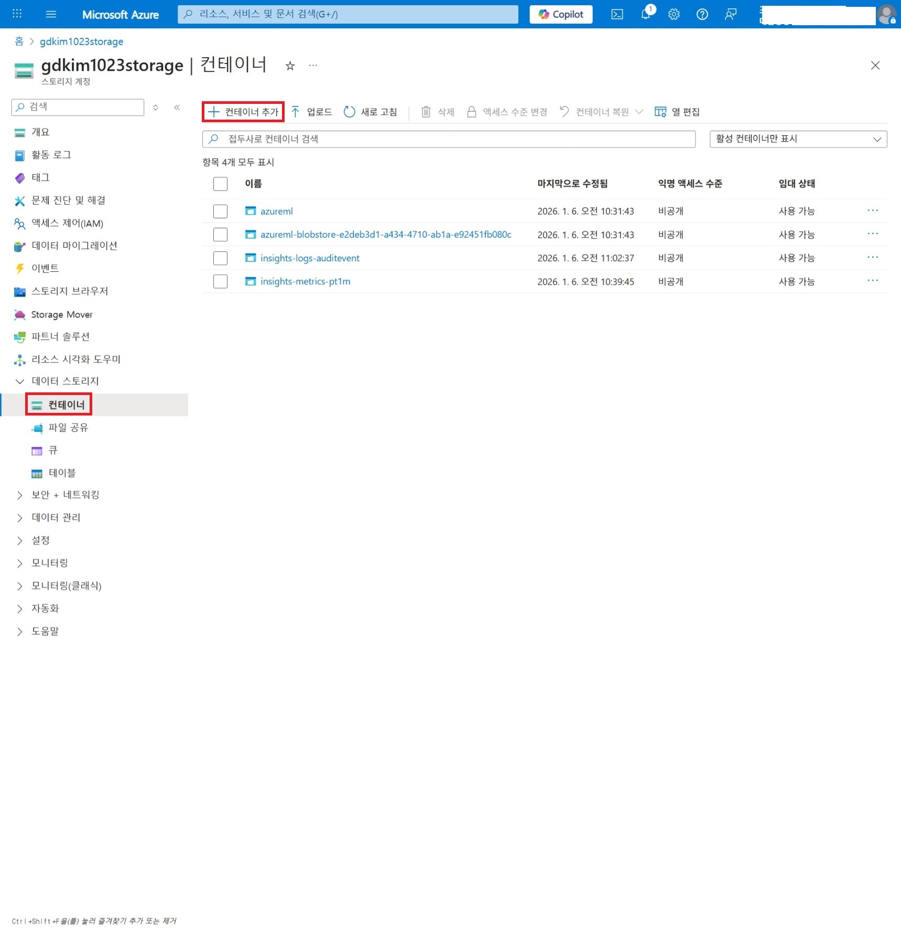The image size is (901, 928).
Task: Open 파일 공유 under data storage
Action: pos(68,428)
